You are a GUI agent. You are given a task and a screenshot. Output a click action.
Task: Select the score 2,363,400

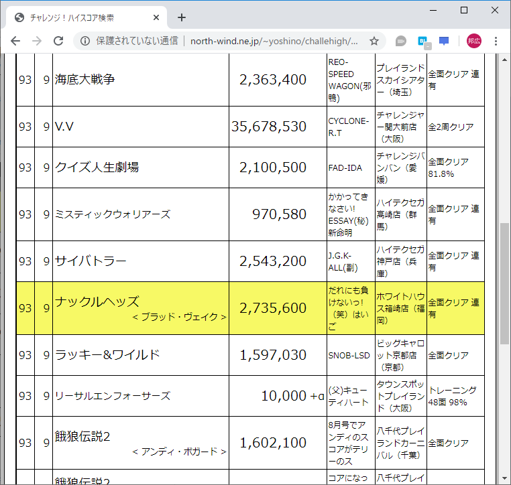click(273, 80)
